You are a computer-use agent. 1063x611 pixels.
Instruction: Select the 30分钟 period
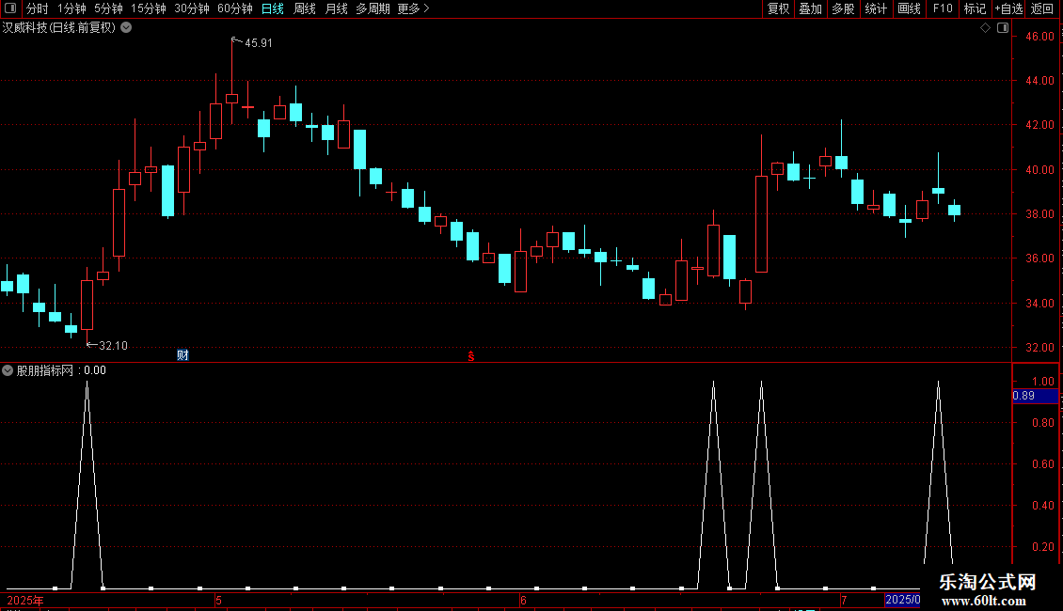point(192,8)
